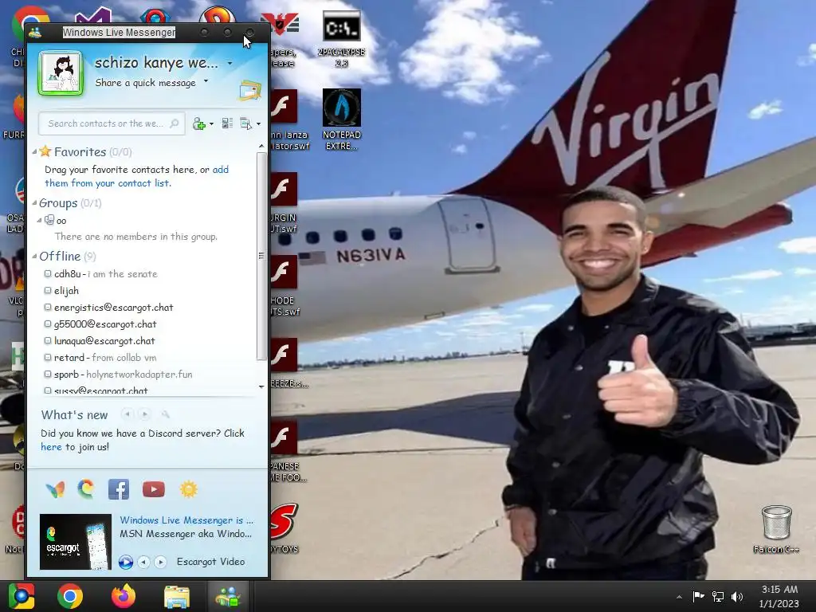Screen dimensions: 816x612
Task: Select the oo group icon
Action: click(x=49, y=220)
